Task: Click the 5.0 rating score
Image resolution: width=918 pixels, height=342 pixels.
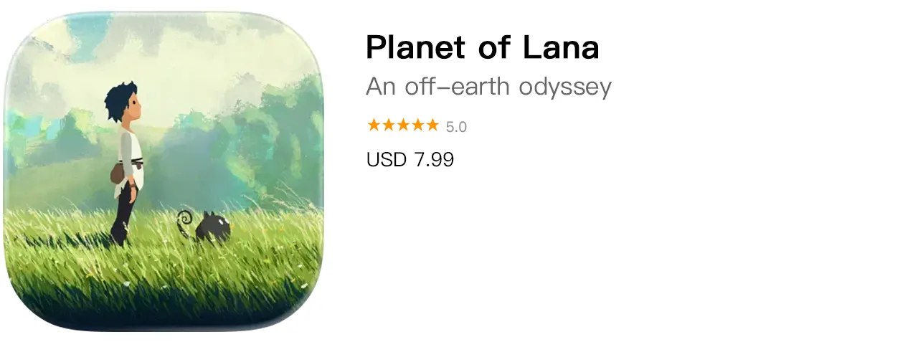Action: [x=456, y=127]
